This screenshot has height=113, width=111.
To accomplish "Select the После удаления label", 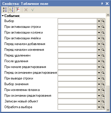I will pos(16,61).
